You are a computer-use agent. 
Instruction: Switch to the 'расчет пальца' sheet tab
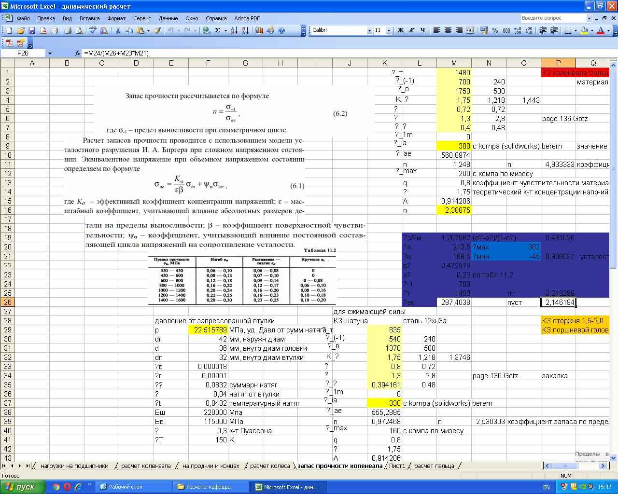pyautogui.click(x=434, y=466)
